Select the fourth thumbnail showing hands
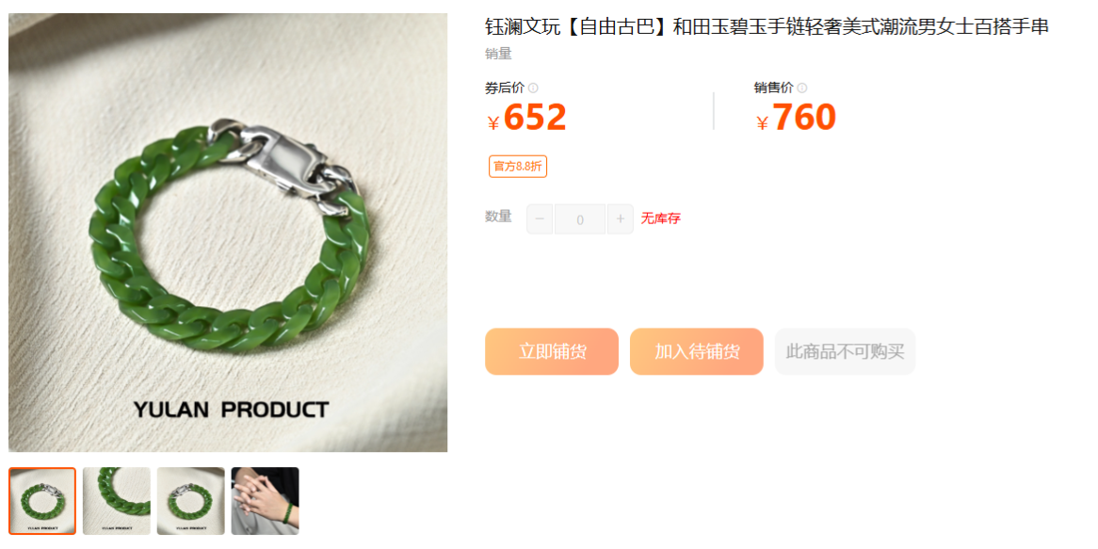Viewport: 1098px width, 549px height. 265,501
